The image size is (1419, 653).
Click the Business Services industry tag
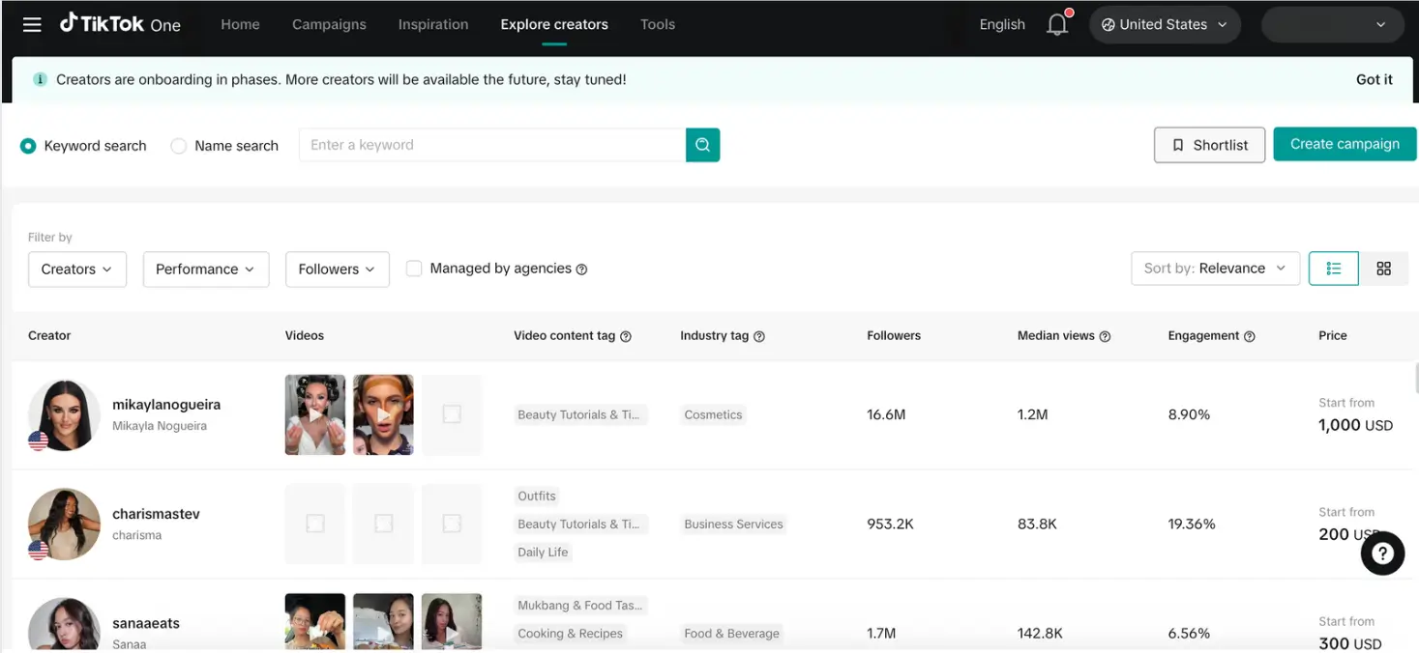733,525
